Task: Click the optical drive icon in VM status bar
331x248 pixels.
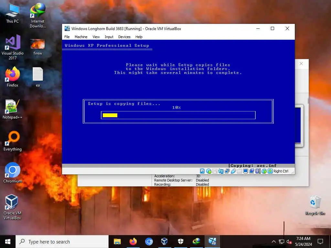Action: point(208,171)
